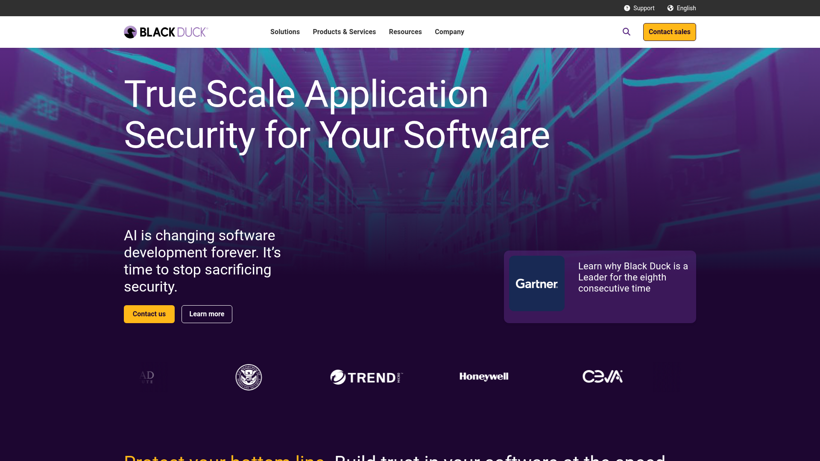Click the globe icon next to English
The image size is (820, 461).
click(x=670, y=8)
